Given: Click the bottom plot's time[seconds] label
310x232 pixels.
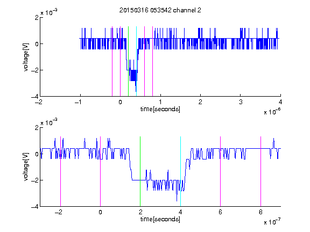Looking at the screenshot, I should (160, 219).
